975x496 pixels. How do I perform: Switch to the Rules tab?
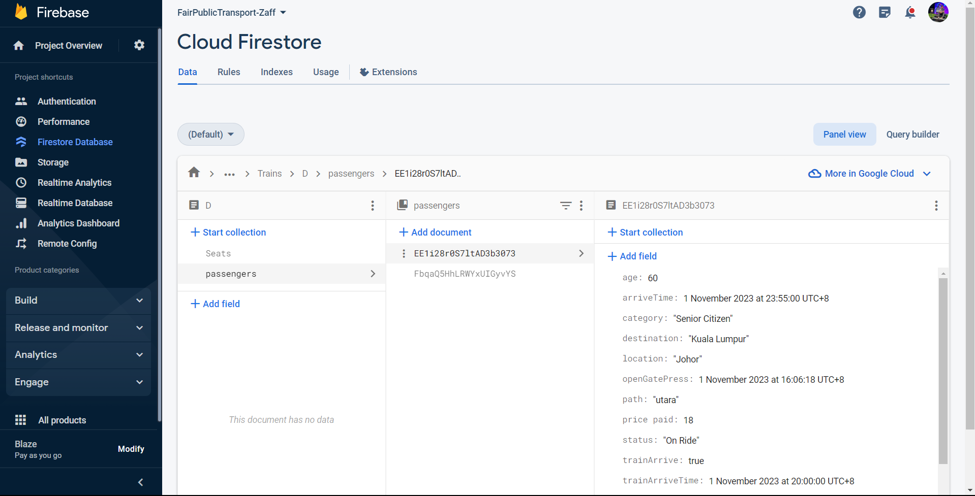point(229,72)
